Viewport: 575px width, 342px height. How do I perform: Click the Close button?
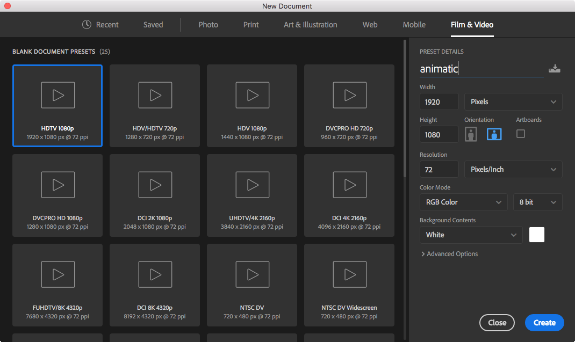[497, 323]
